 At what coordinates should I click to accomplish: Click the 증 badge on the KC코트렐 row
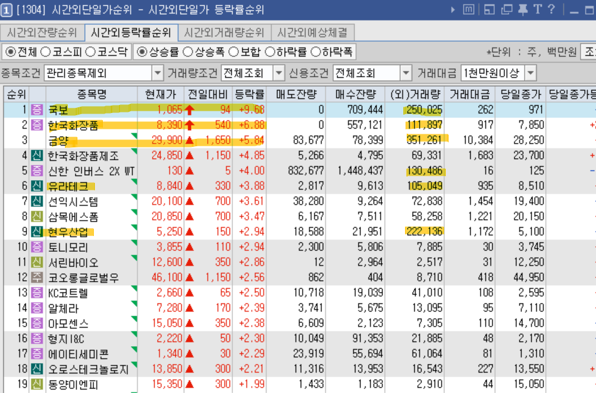[x=37, y=292]
